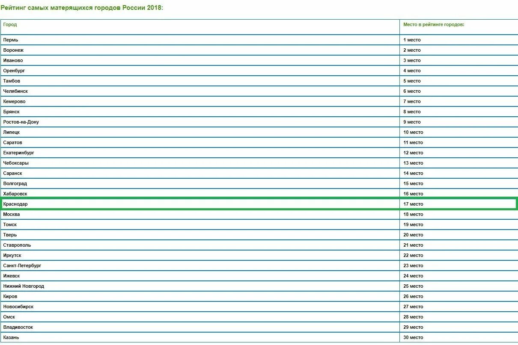Select the city cell 'Волгоград'
The width and height of the screenshot is (518, 345).
click(x=200, y=183)
